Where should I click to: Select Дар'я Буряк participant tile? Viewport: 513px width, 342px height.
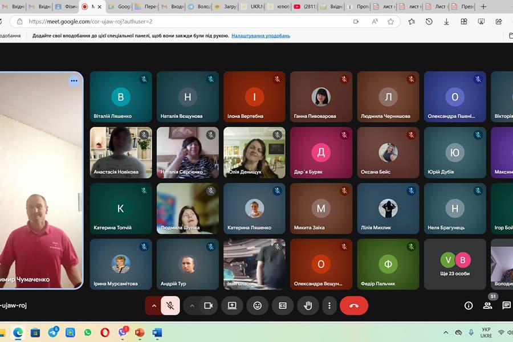[321, 153]
